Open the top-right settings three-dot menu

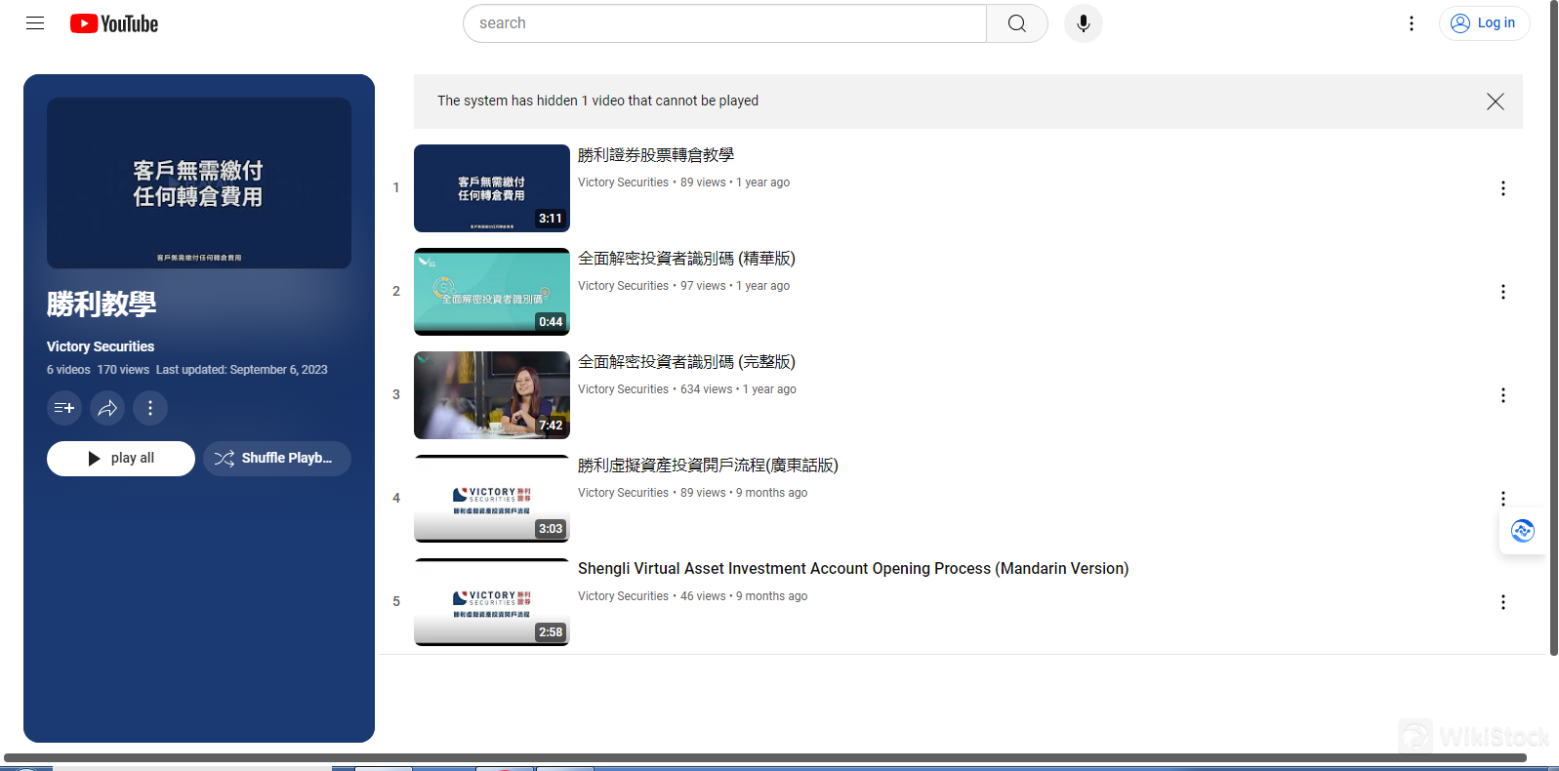(1411, 23)
